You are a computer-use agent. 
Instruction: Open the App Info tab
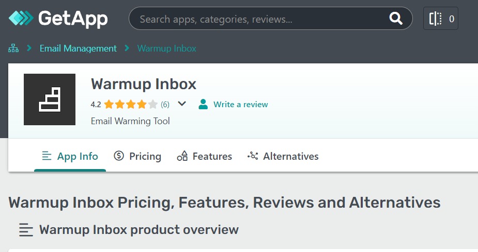70,156
